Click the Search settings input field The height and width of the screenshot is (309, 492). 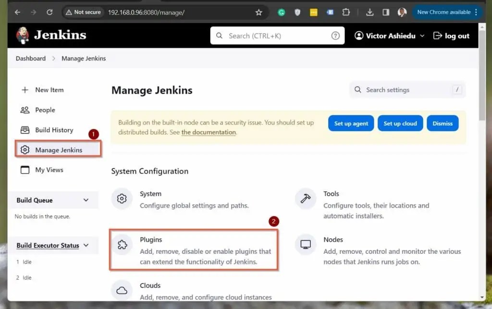tap(406, 90)
